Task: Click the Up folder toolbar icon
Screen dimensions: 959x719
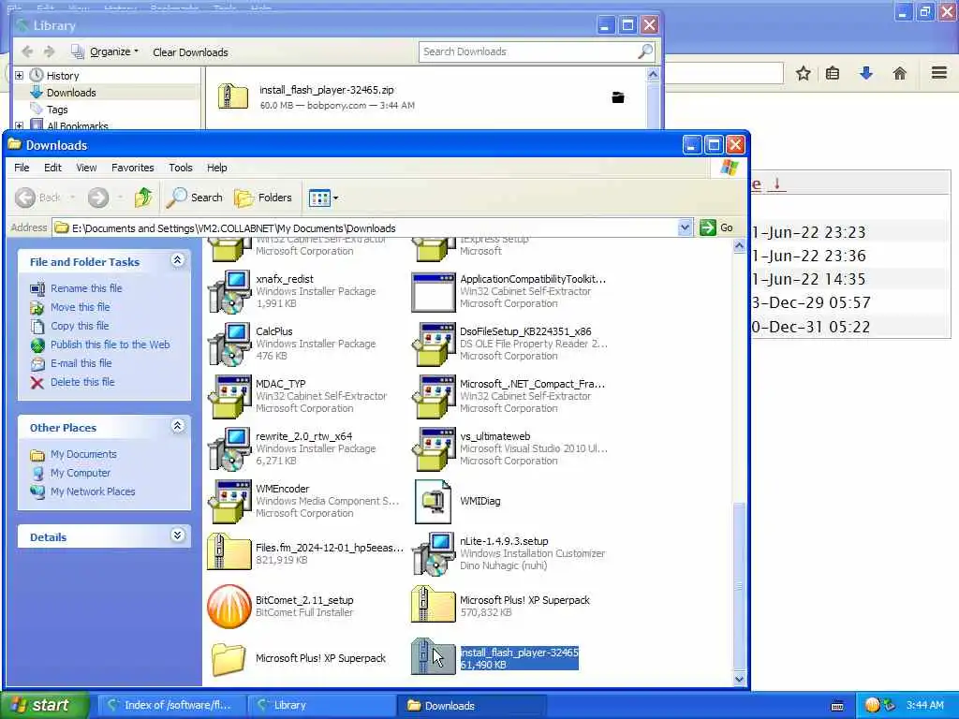Action: click(143, 198)
